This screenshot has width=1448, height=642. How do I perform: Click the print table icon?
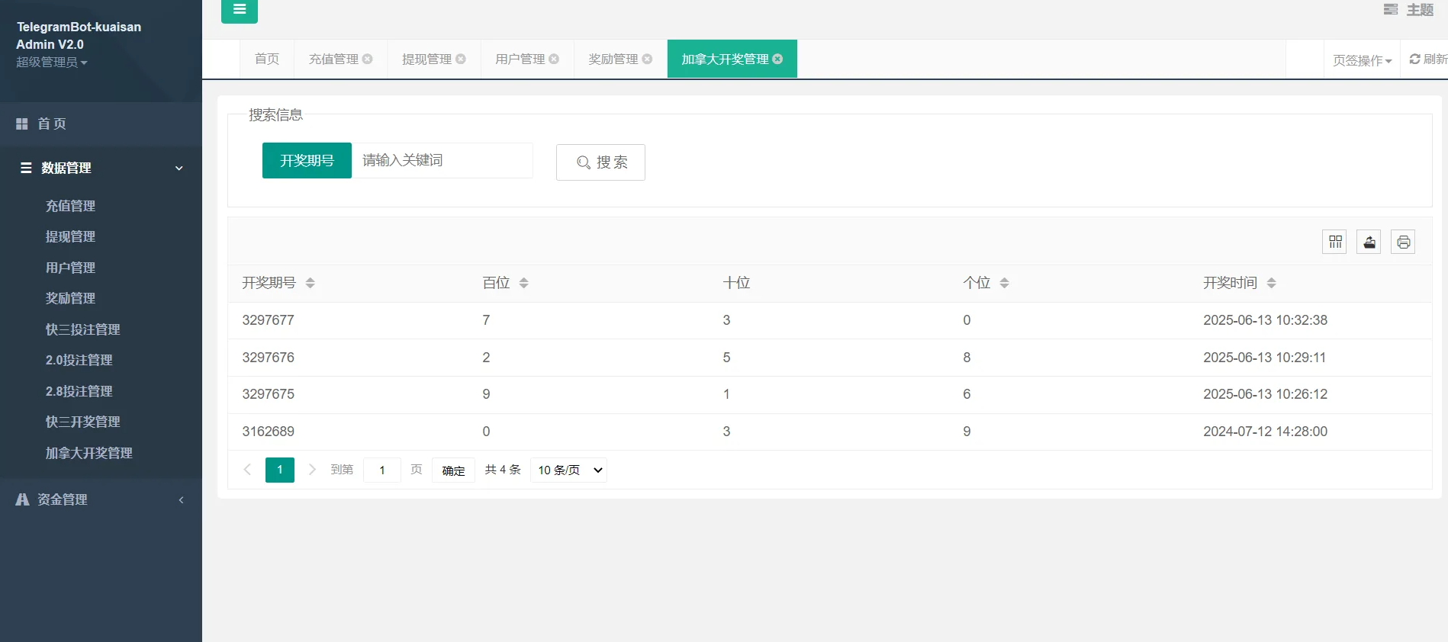point(1403,242)
